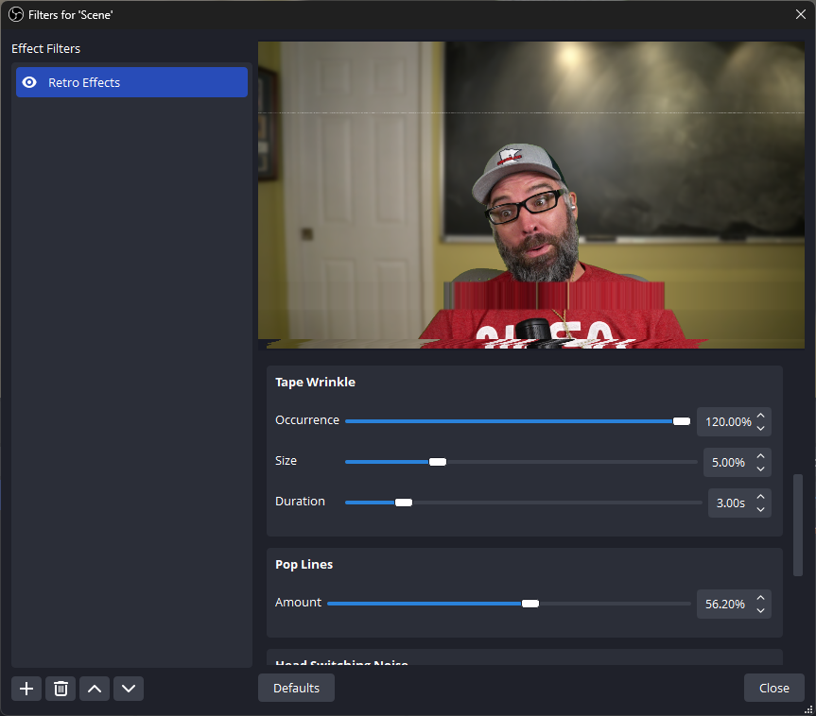
Task: Decrease Size value with down stepper
Action: point(761,469)
